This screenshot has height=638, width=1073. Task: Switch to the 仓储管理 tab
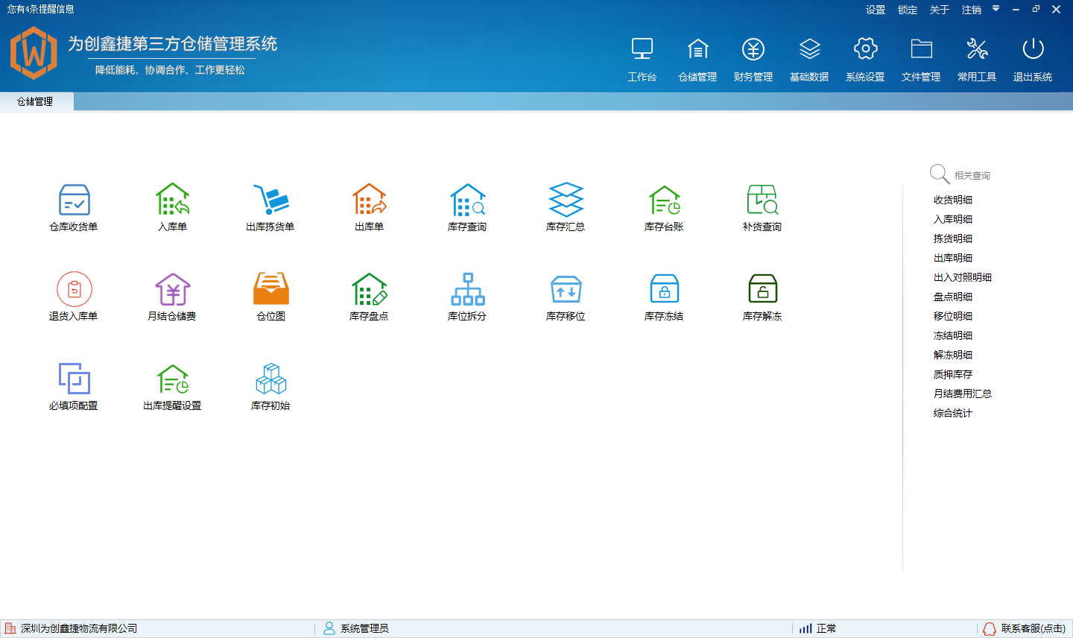35,101
